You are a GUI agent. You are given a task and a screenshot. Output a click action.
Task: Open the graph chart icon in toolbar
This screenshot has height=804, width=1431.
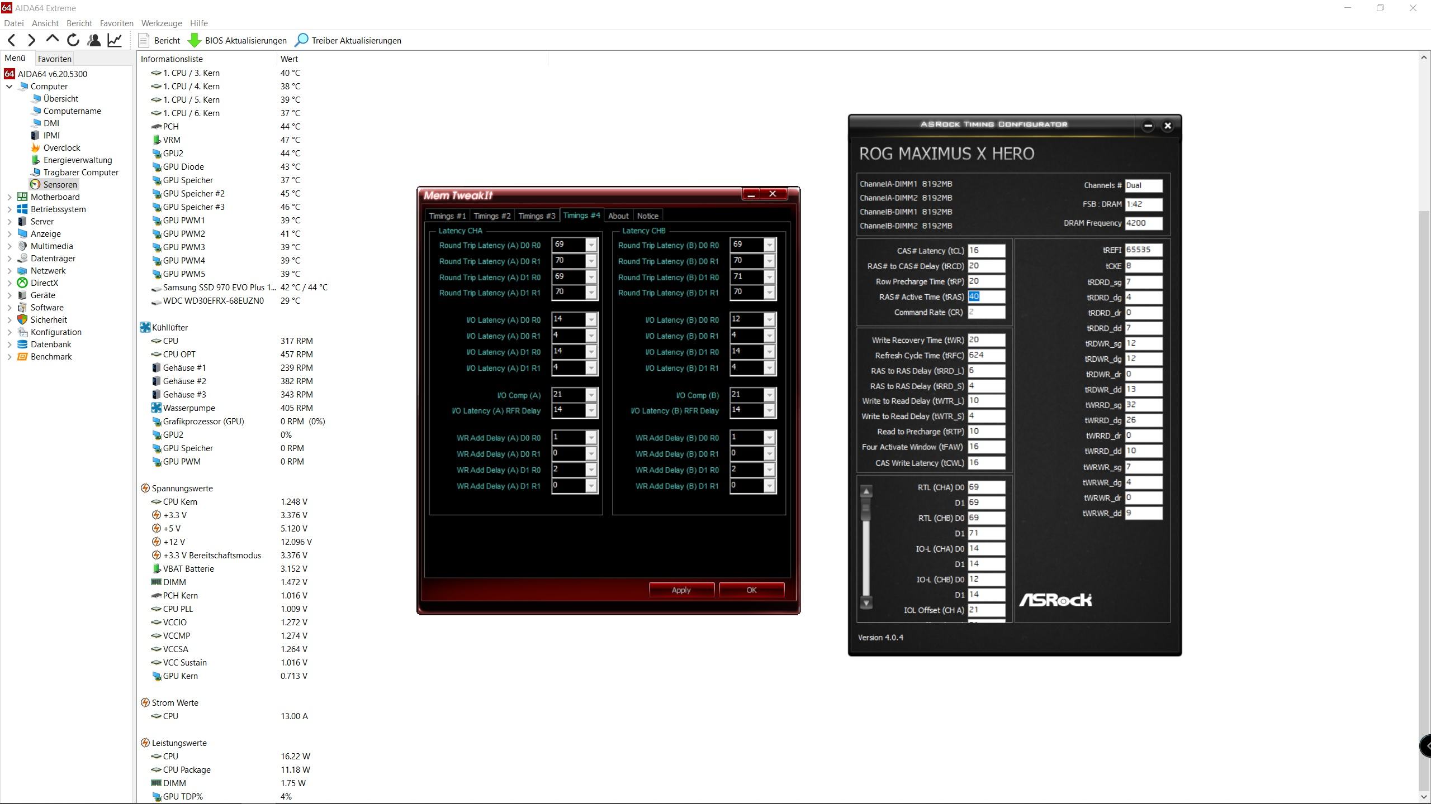115,40
